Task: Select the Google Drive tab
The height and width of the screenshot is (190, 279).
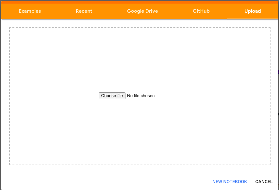Action: pyautogui.click(x=142, y=11)
